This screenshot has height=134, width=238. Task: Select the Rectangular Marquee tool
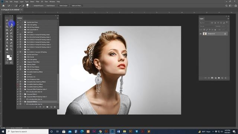click(11, 20)
